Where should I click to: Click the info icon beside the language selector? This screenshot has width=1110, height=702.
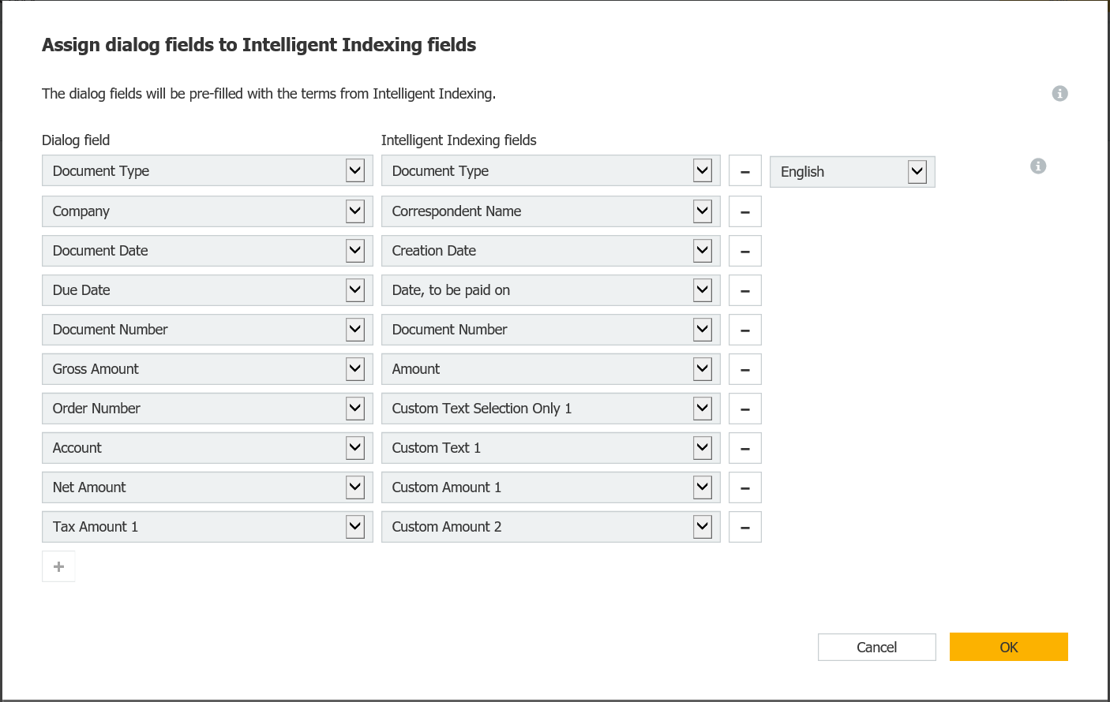[x=1038, y=166]
